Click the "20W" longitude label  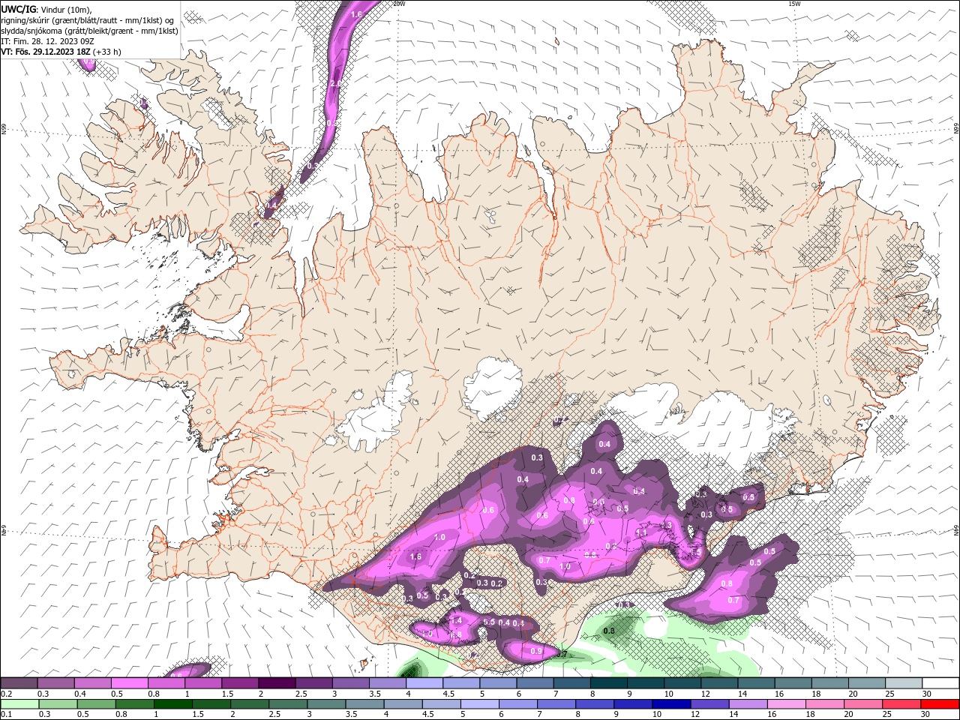click(x=399, y=4)
